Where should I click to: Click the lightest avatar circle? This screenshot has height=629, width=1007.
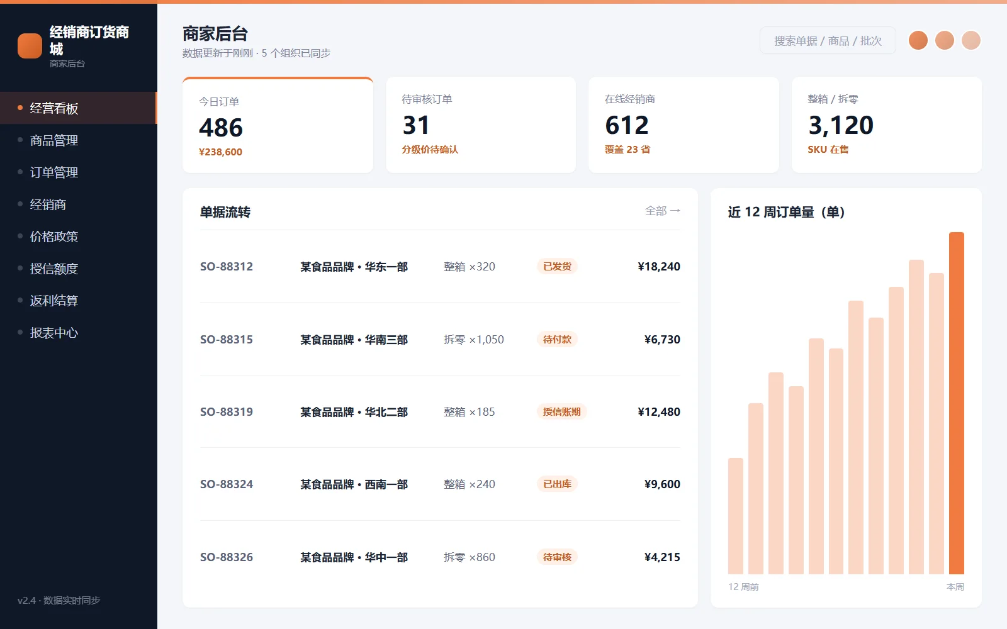tap(971, 40)
